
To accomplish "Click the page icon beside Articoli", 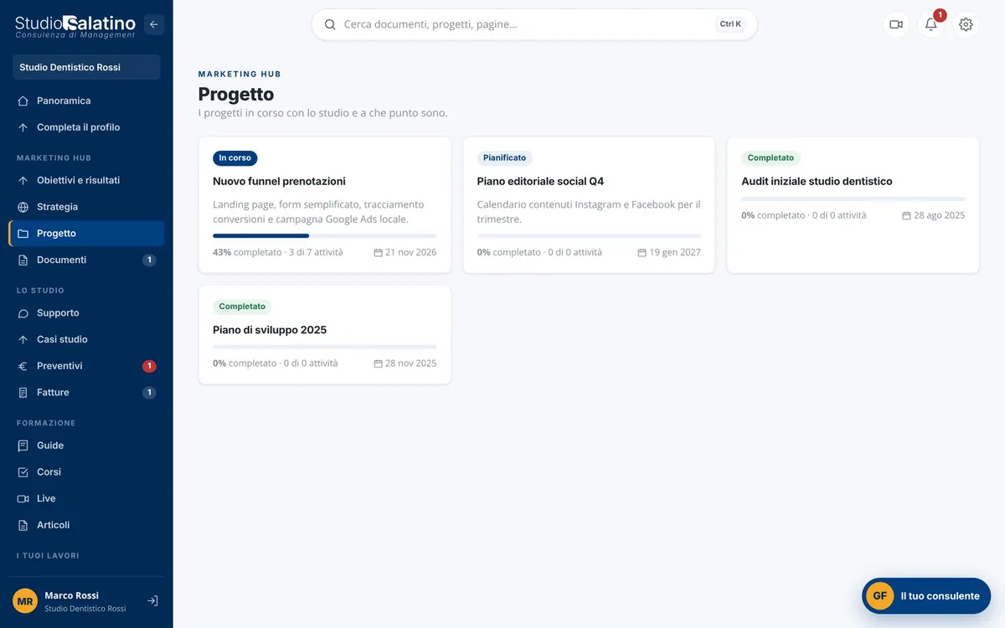I will [x=23, y=525].
